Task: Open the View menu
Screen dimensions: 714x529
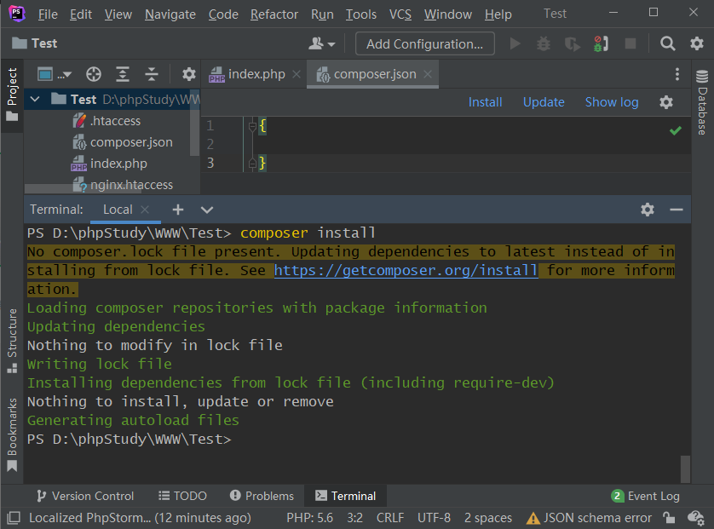Action: pos(118,14)
